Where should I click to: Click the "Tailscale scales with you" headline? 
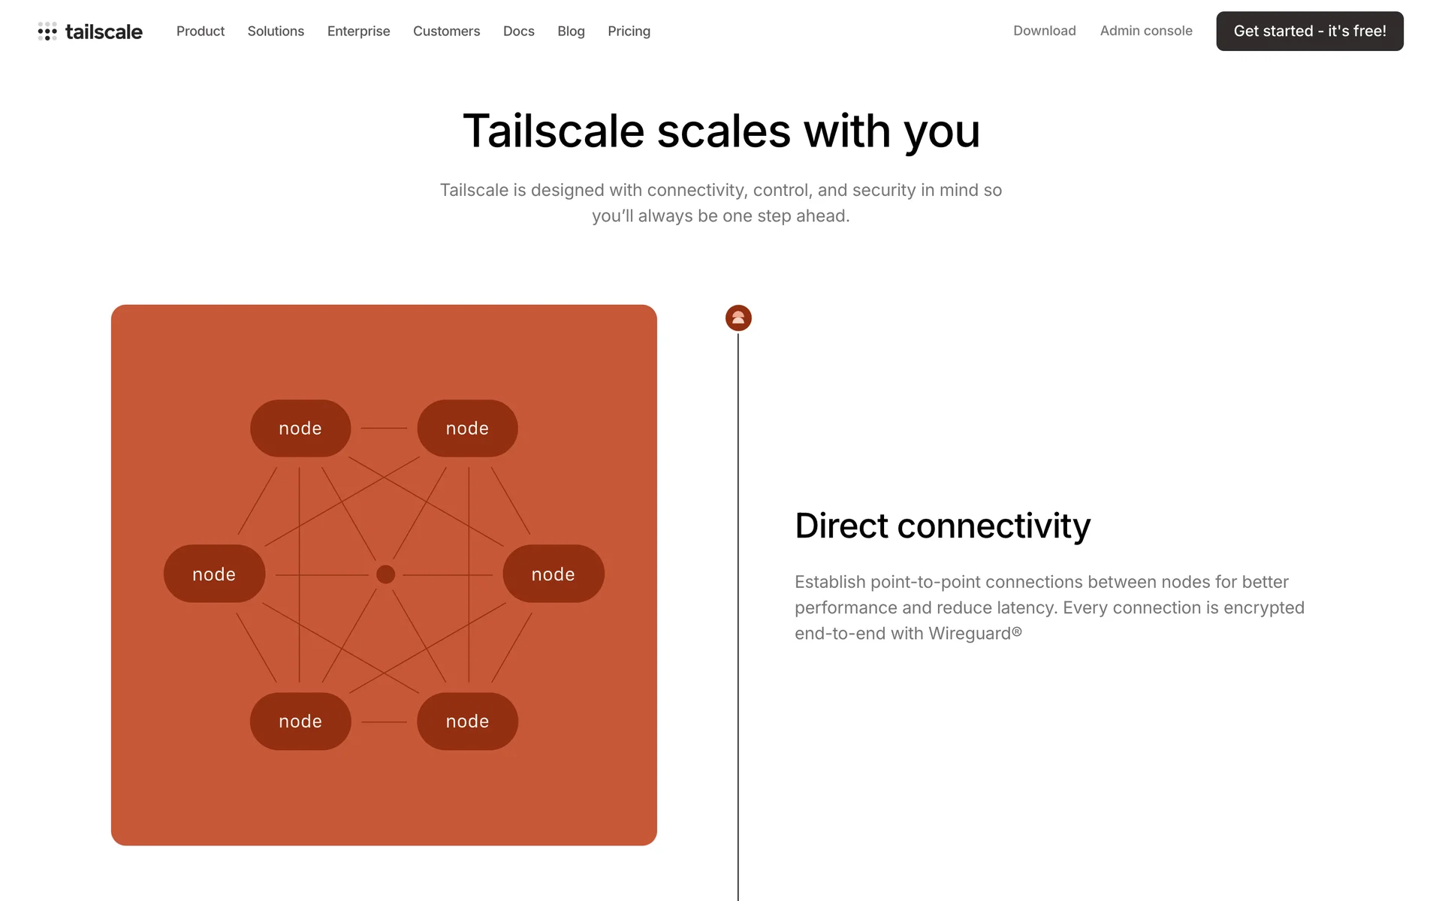721,131
